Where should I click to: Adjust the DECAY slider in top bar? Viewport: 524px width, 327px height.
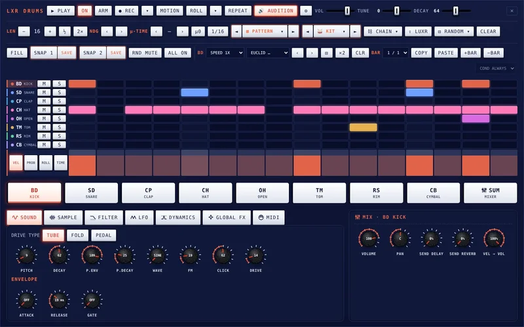[x=456, y=10]
